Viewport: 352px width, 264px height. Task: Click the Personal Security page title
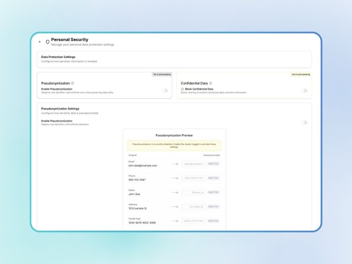pos(70,40)
